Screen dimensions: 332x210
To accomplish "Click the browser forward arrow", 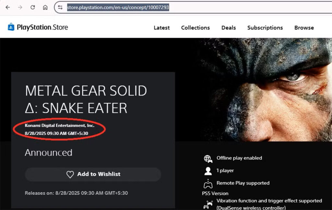I will click(20, 7).
